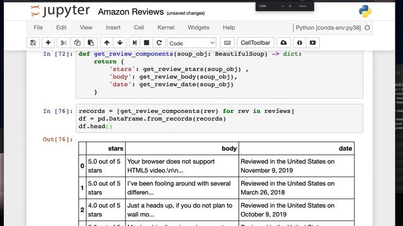Screen dimensions: 403x226
Task: Open the command palette keyboard icon
Action: [227, 43]
